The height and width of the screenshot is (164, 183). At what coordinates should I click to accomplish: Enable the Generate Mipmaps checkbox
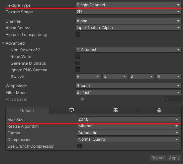tap(78, 63)
